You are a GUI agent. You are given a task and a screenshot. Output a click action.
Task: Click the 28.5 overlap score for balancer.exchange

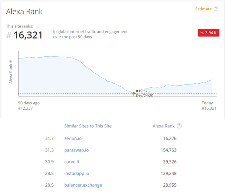point(50,185)
